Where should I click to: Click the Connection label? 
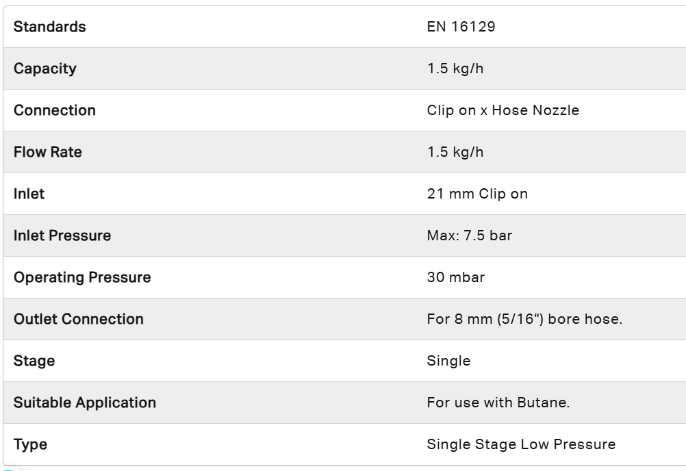pyautogui.click(x=55, y=110)
